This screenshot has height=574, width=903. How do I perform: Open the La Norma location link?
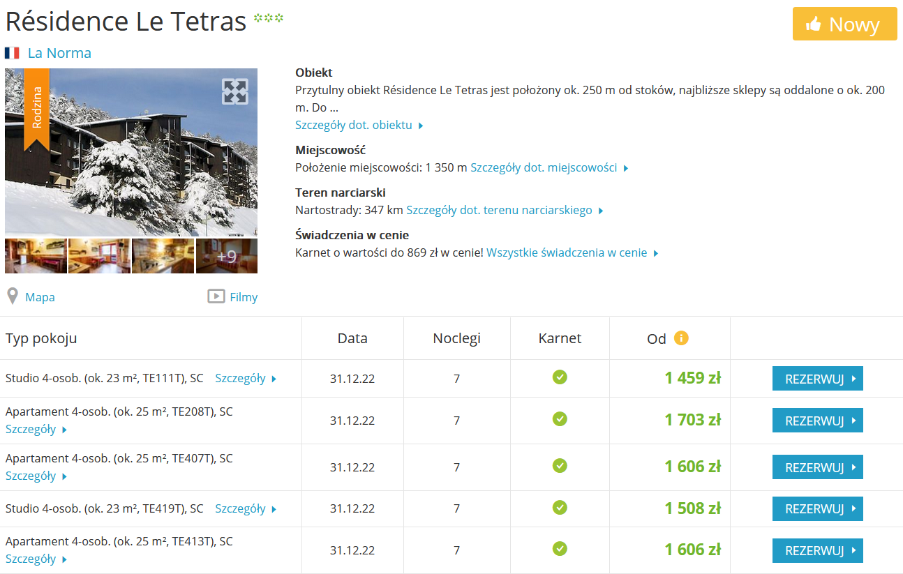point(59,53)
